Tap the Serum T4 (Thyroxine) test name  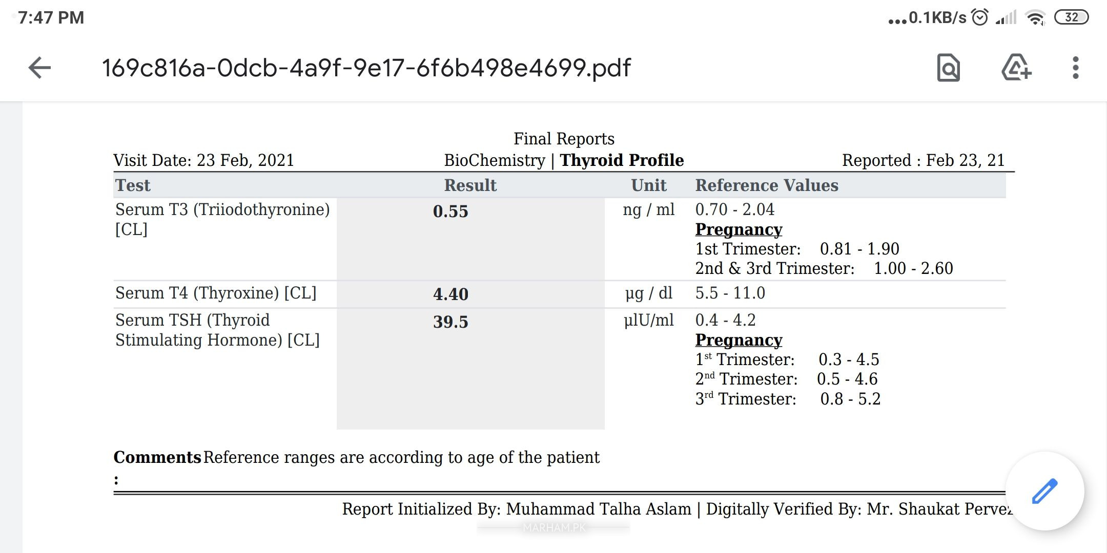[x=216, y=293]
